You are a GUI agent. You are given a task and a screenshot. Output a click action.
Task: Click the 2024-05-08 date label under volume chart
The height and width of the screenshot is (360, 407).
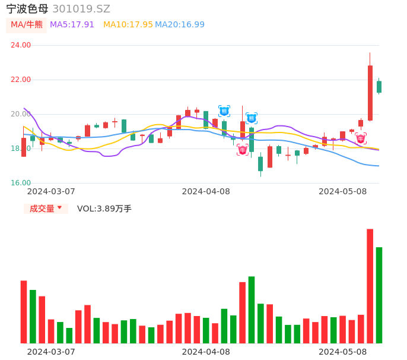[343, 352]
